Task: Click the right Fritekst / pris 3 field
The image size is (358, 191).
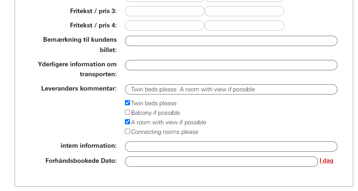Action: [244, 11]
